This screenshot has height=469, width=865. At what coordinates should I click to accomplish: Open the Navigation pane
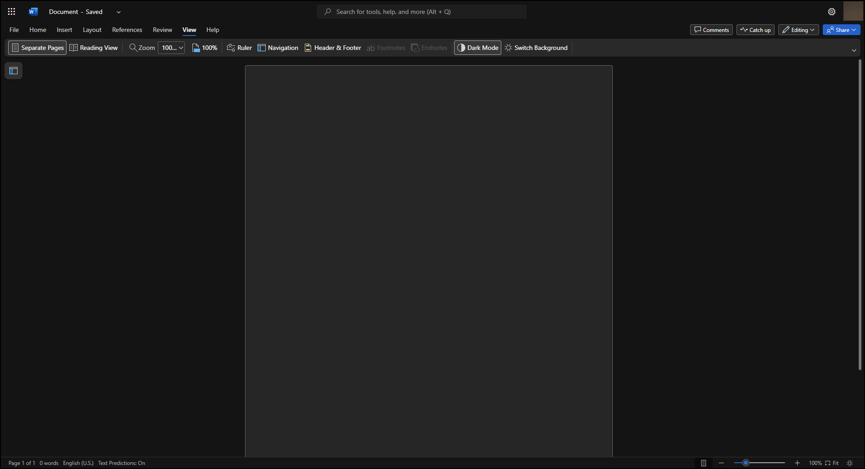(x=277, y=48)
